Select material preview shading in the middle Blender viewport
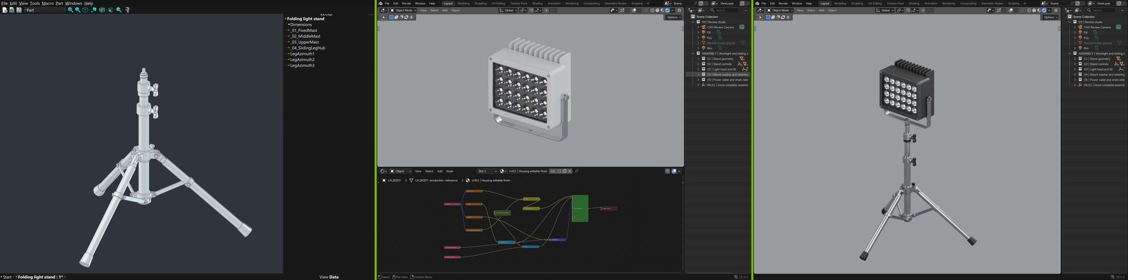This screenshot has width=1128, height=280. [x=662, y=10]
